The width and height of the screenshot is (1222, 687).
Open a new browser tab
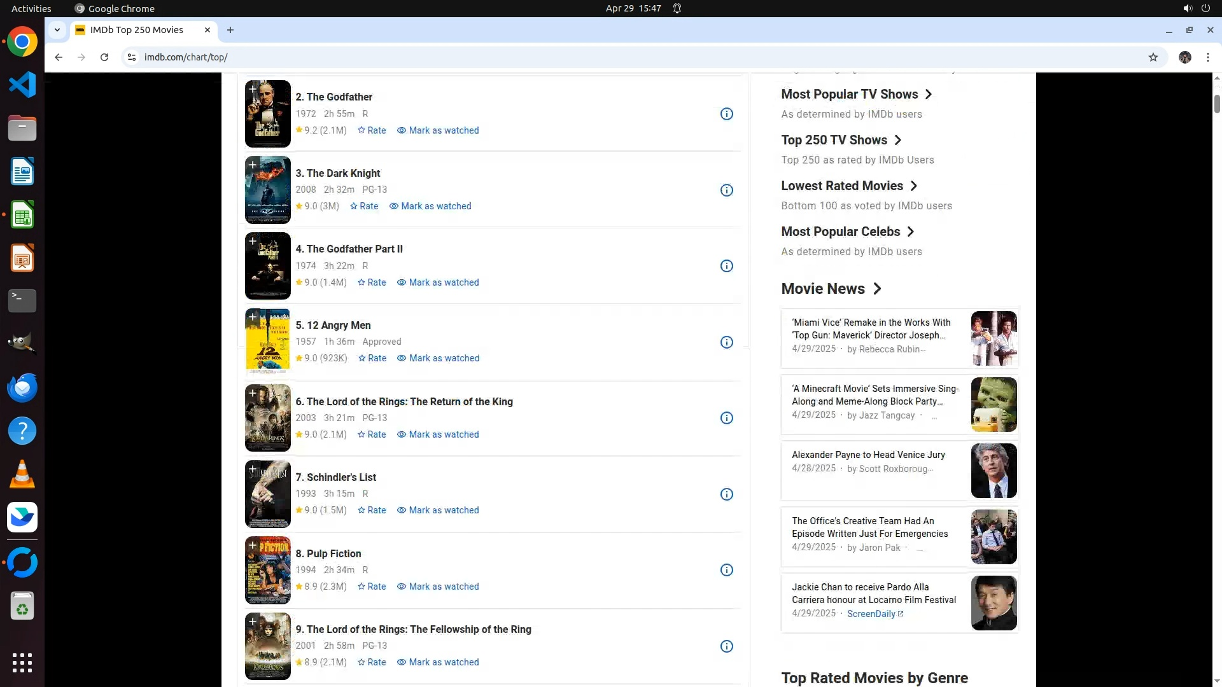pyautogui.click(x=230, y=30)
